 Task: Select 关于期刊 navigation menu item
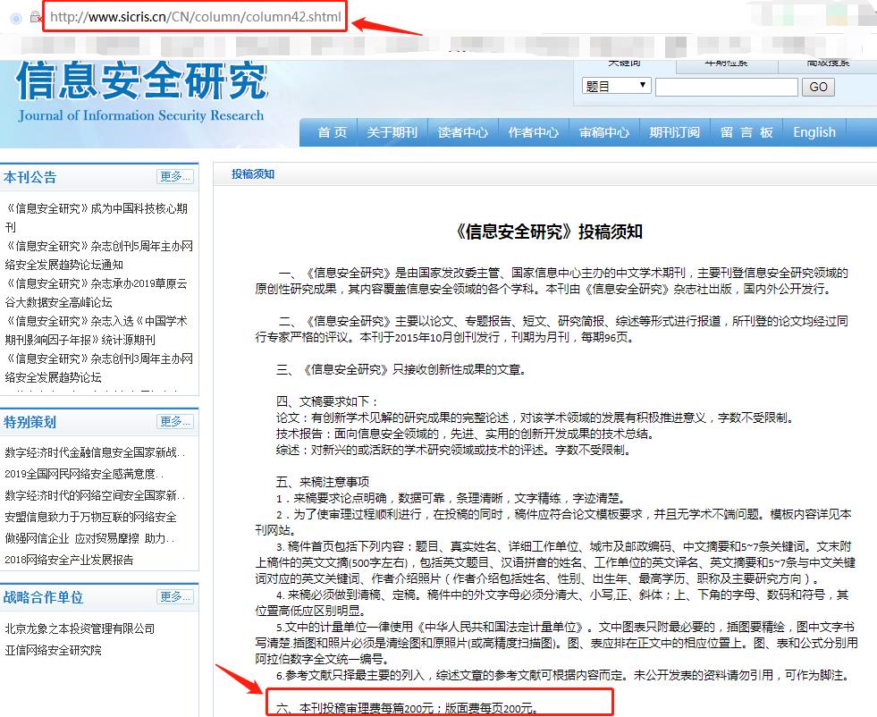[392, 132]
